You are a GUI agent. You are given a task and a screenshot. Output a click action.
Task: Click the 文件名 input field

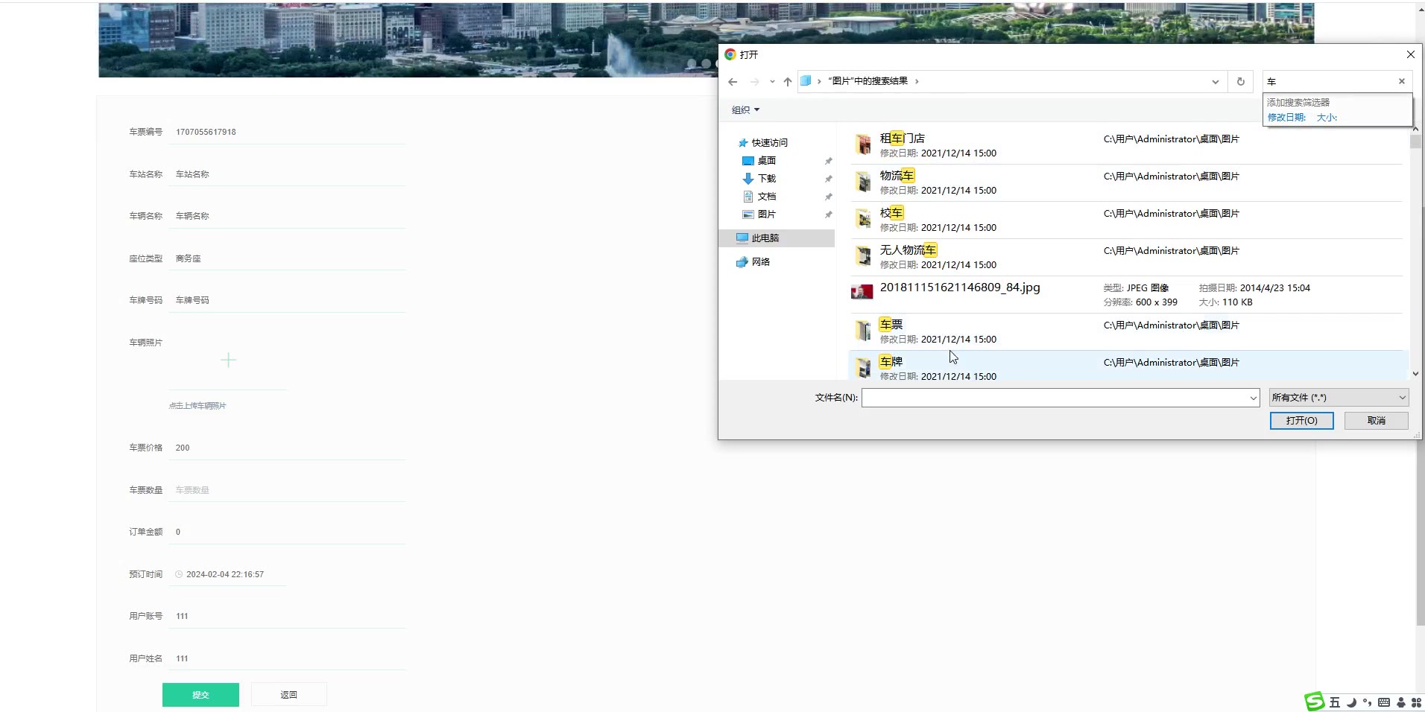click(1054, 398)
